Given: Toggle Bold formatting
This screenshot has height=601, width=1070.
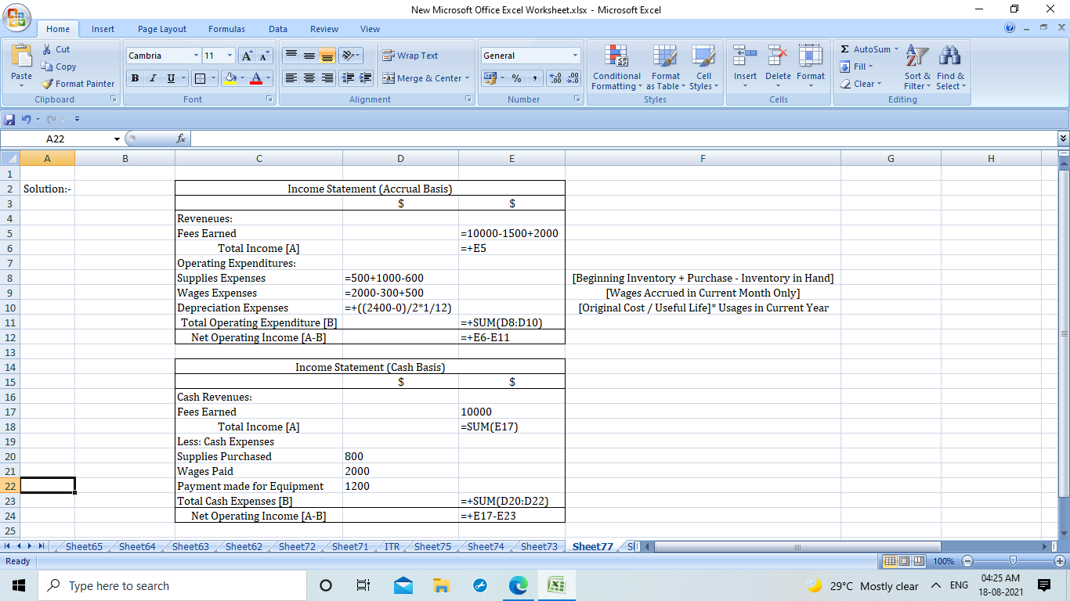Looking at the screenshot, I should click(135, 78).
